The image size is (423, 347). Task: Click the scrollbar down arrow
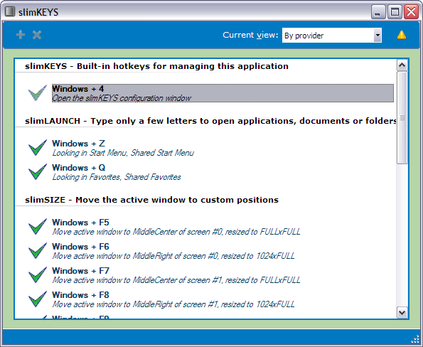402,313
